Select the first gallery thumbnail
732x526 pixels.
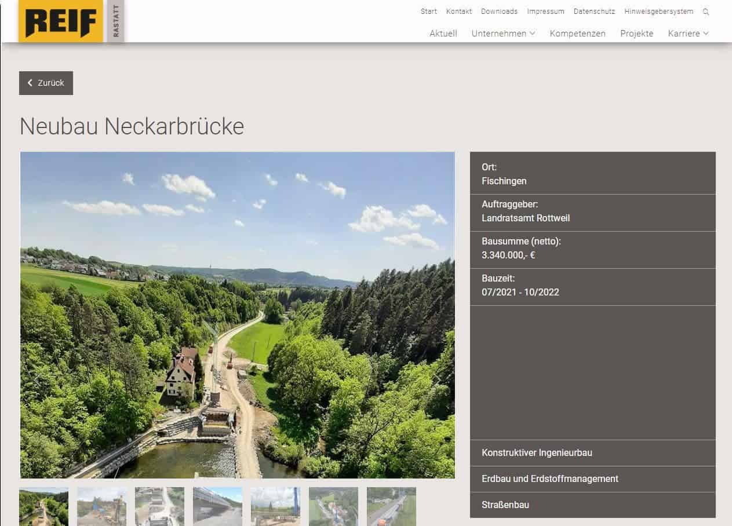tap(44, 506)
